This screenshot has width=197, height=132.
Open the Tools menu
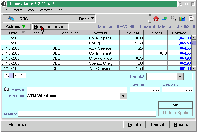30,10
